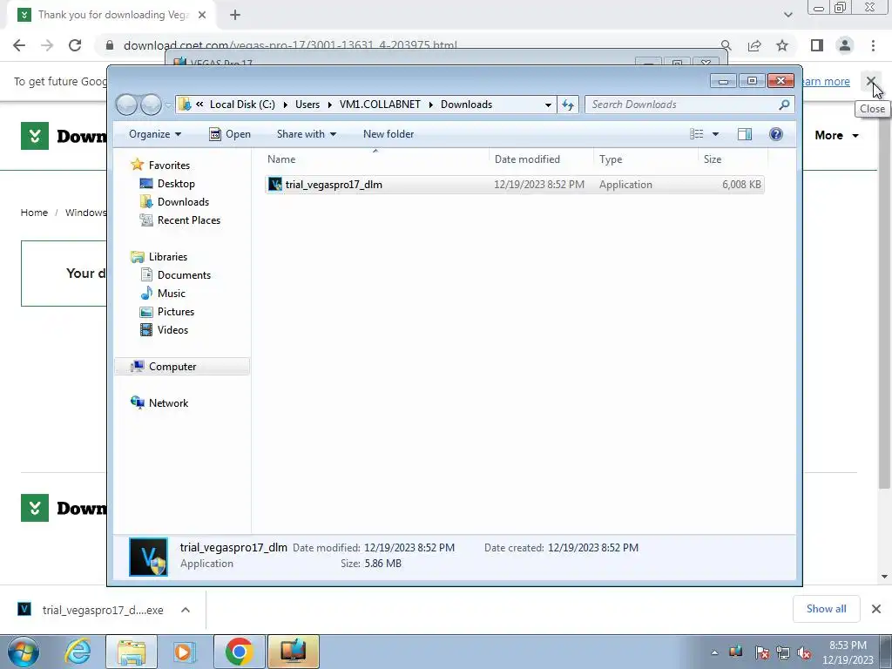Click Local Disk (C:) in address path

point(242,105)
